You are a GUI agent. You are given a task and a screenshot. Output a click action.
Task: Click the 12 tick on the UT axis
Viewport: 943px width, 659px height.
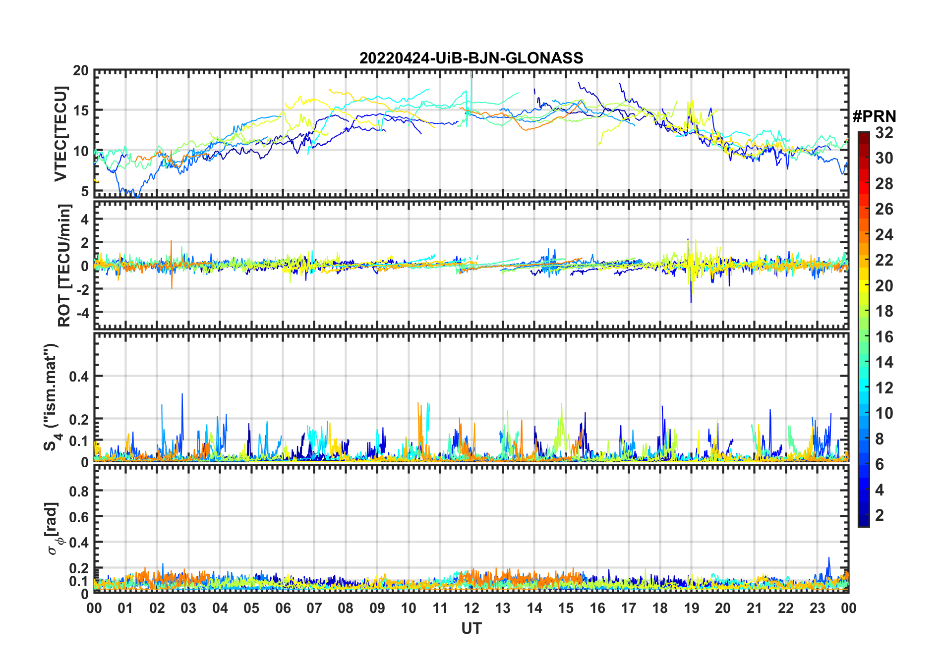[x=471, y=608]
